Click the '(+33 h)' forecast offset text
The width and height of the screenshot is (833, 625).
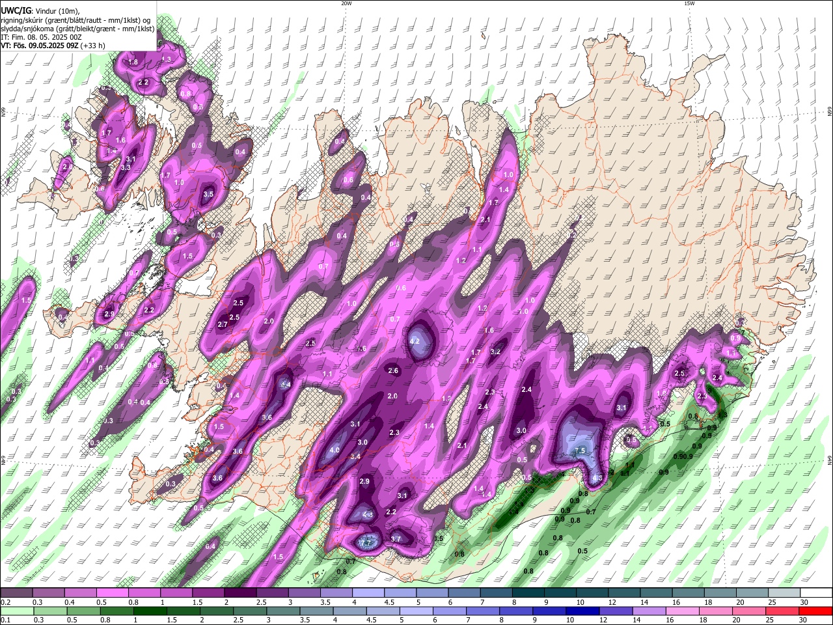click(x=93, y=46)
